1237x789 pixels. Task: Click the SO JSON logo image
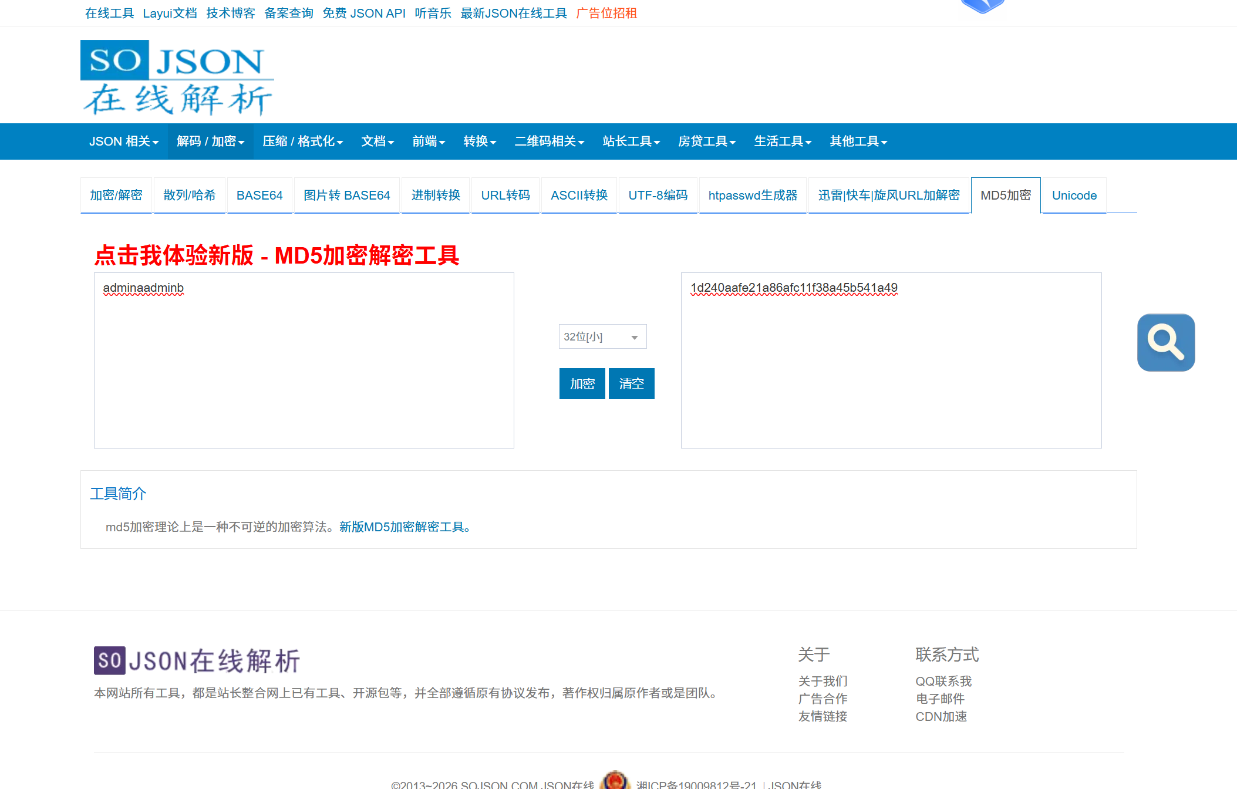click(x=177, y=77)
